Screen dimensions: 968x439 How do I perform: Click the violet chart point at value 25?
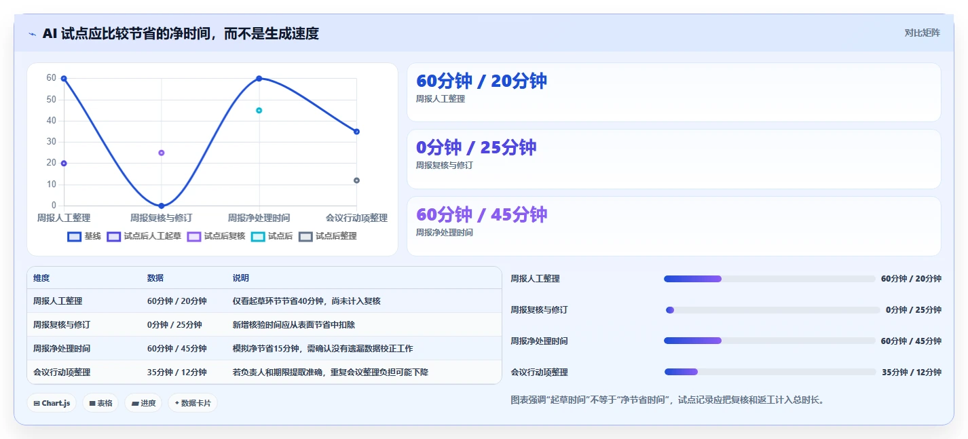162,153
